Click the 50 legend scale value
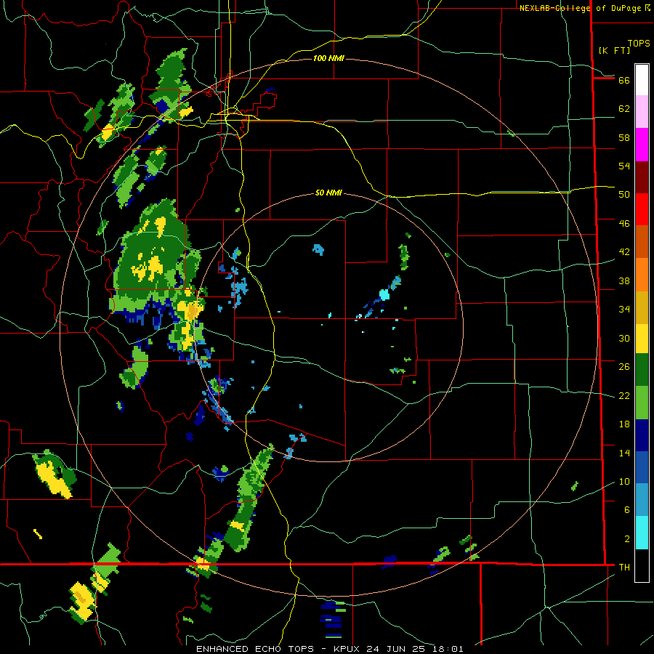654x654 pixels. click(624, 195)
